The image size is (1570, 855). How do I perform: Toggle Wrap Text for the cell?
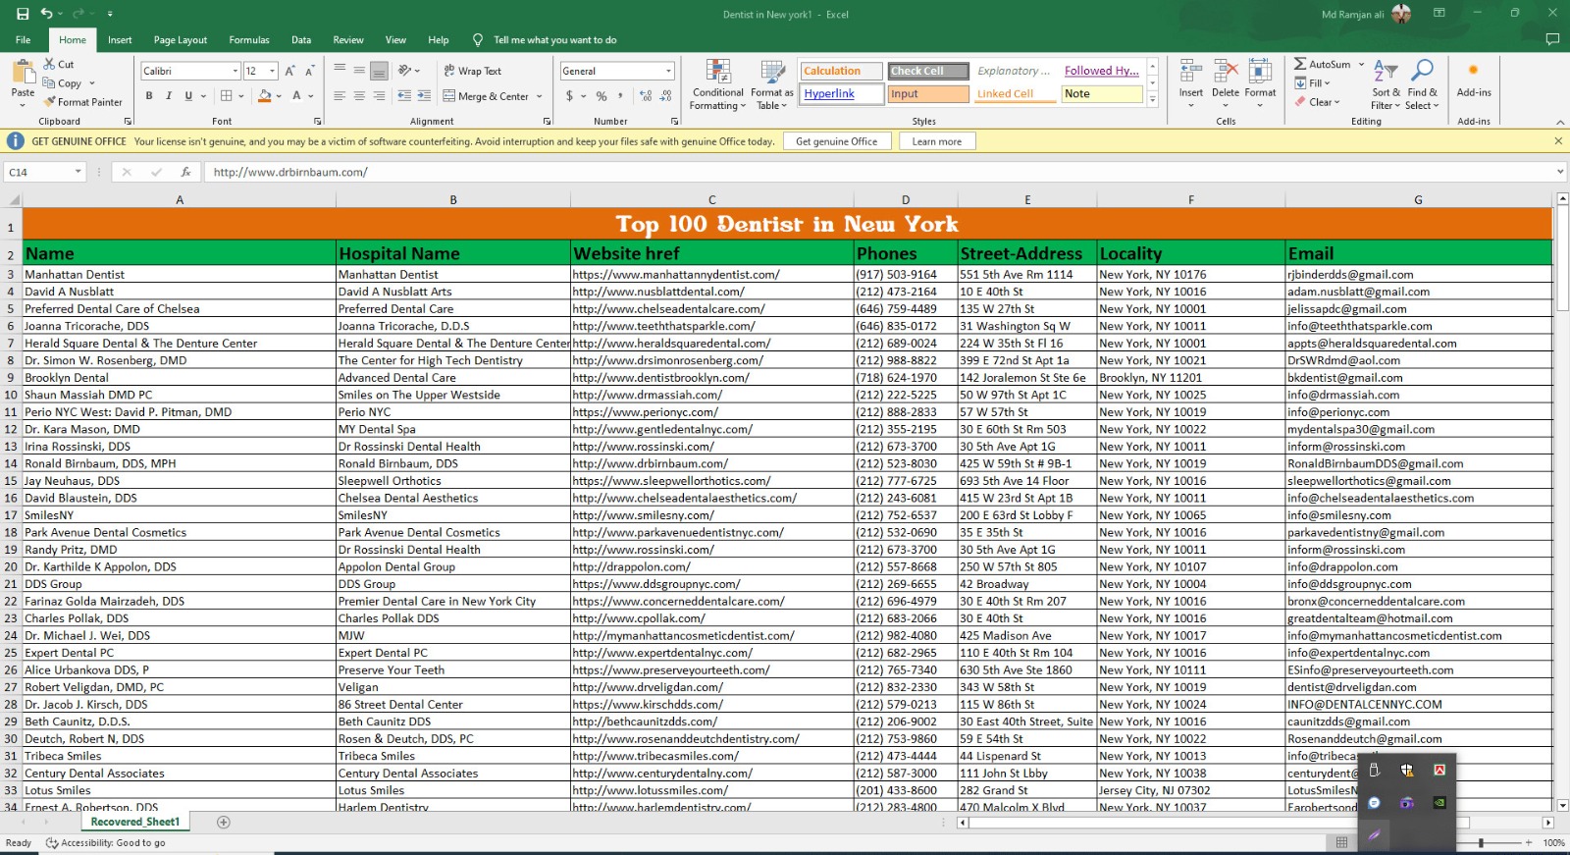(x=472, y=71)
